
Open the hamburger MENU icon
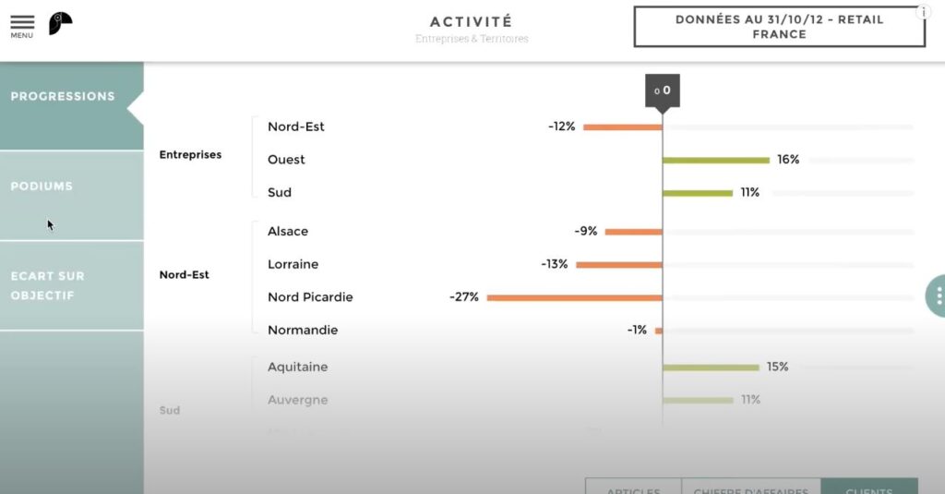pos(22,25)
